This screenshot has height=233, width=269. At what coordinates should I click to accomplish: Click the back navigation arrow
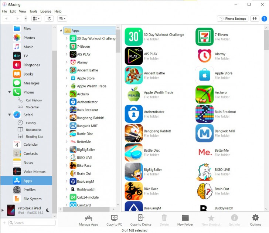click(x=6, y=18)
